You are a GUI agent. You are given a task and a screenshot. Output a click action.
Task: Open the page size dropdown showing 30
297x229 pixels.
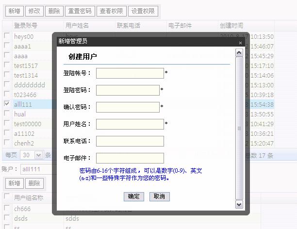[32, 155]
